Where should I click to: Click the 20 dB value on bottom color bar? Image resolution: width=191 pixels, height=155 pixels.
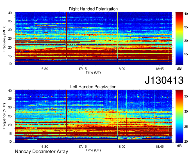click(186, 142)
